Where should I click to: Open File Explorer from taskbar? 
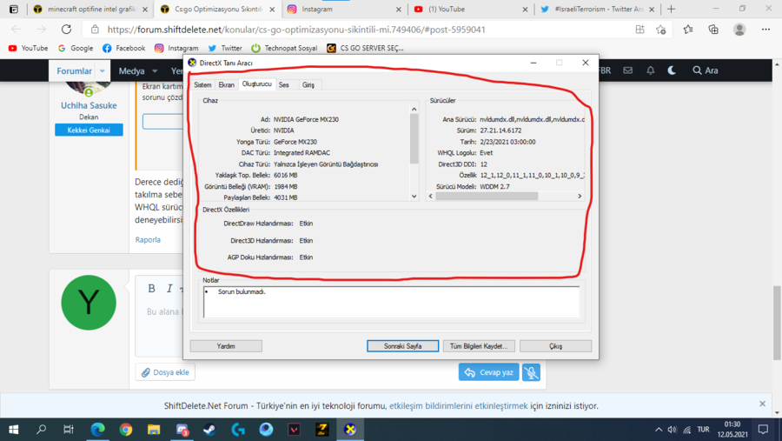click(154, 430)
